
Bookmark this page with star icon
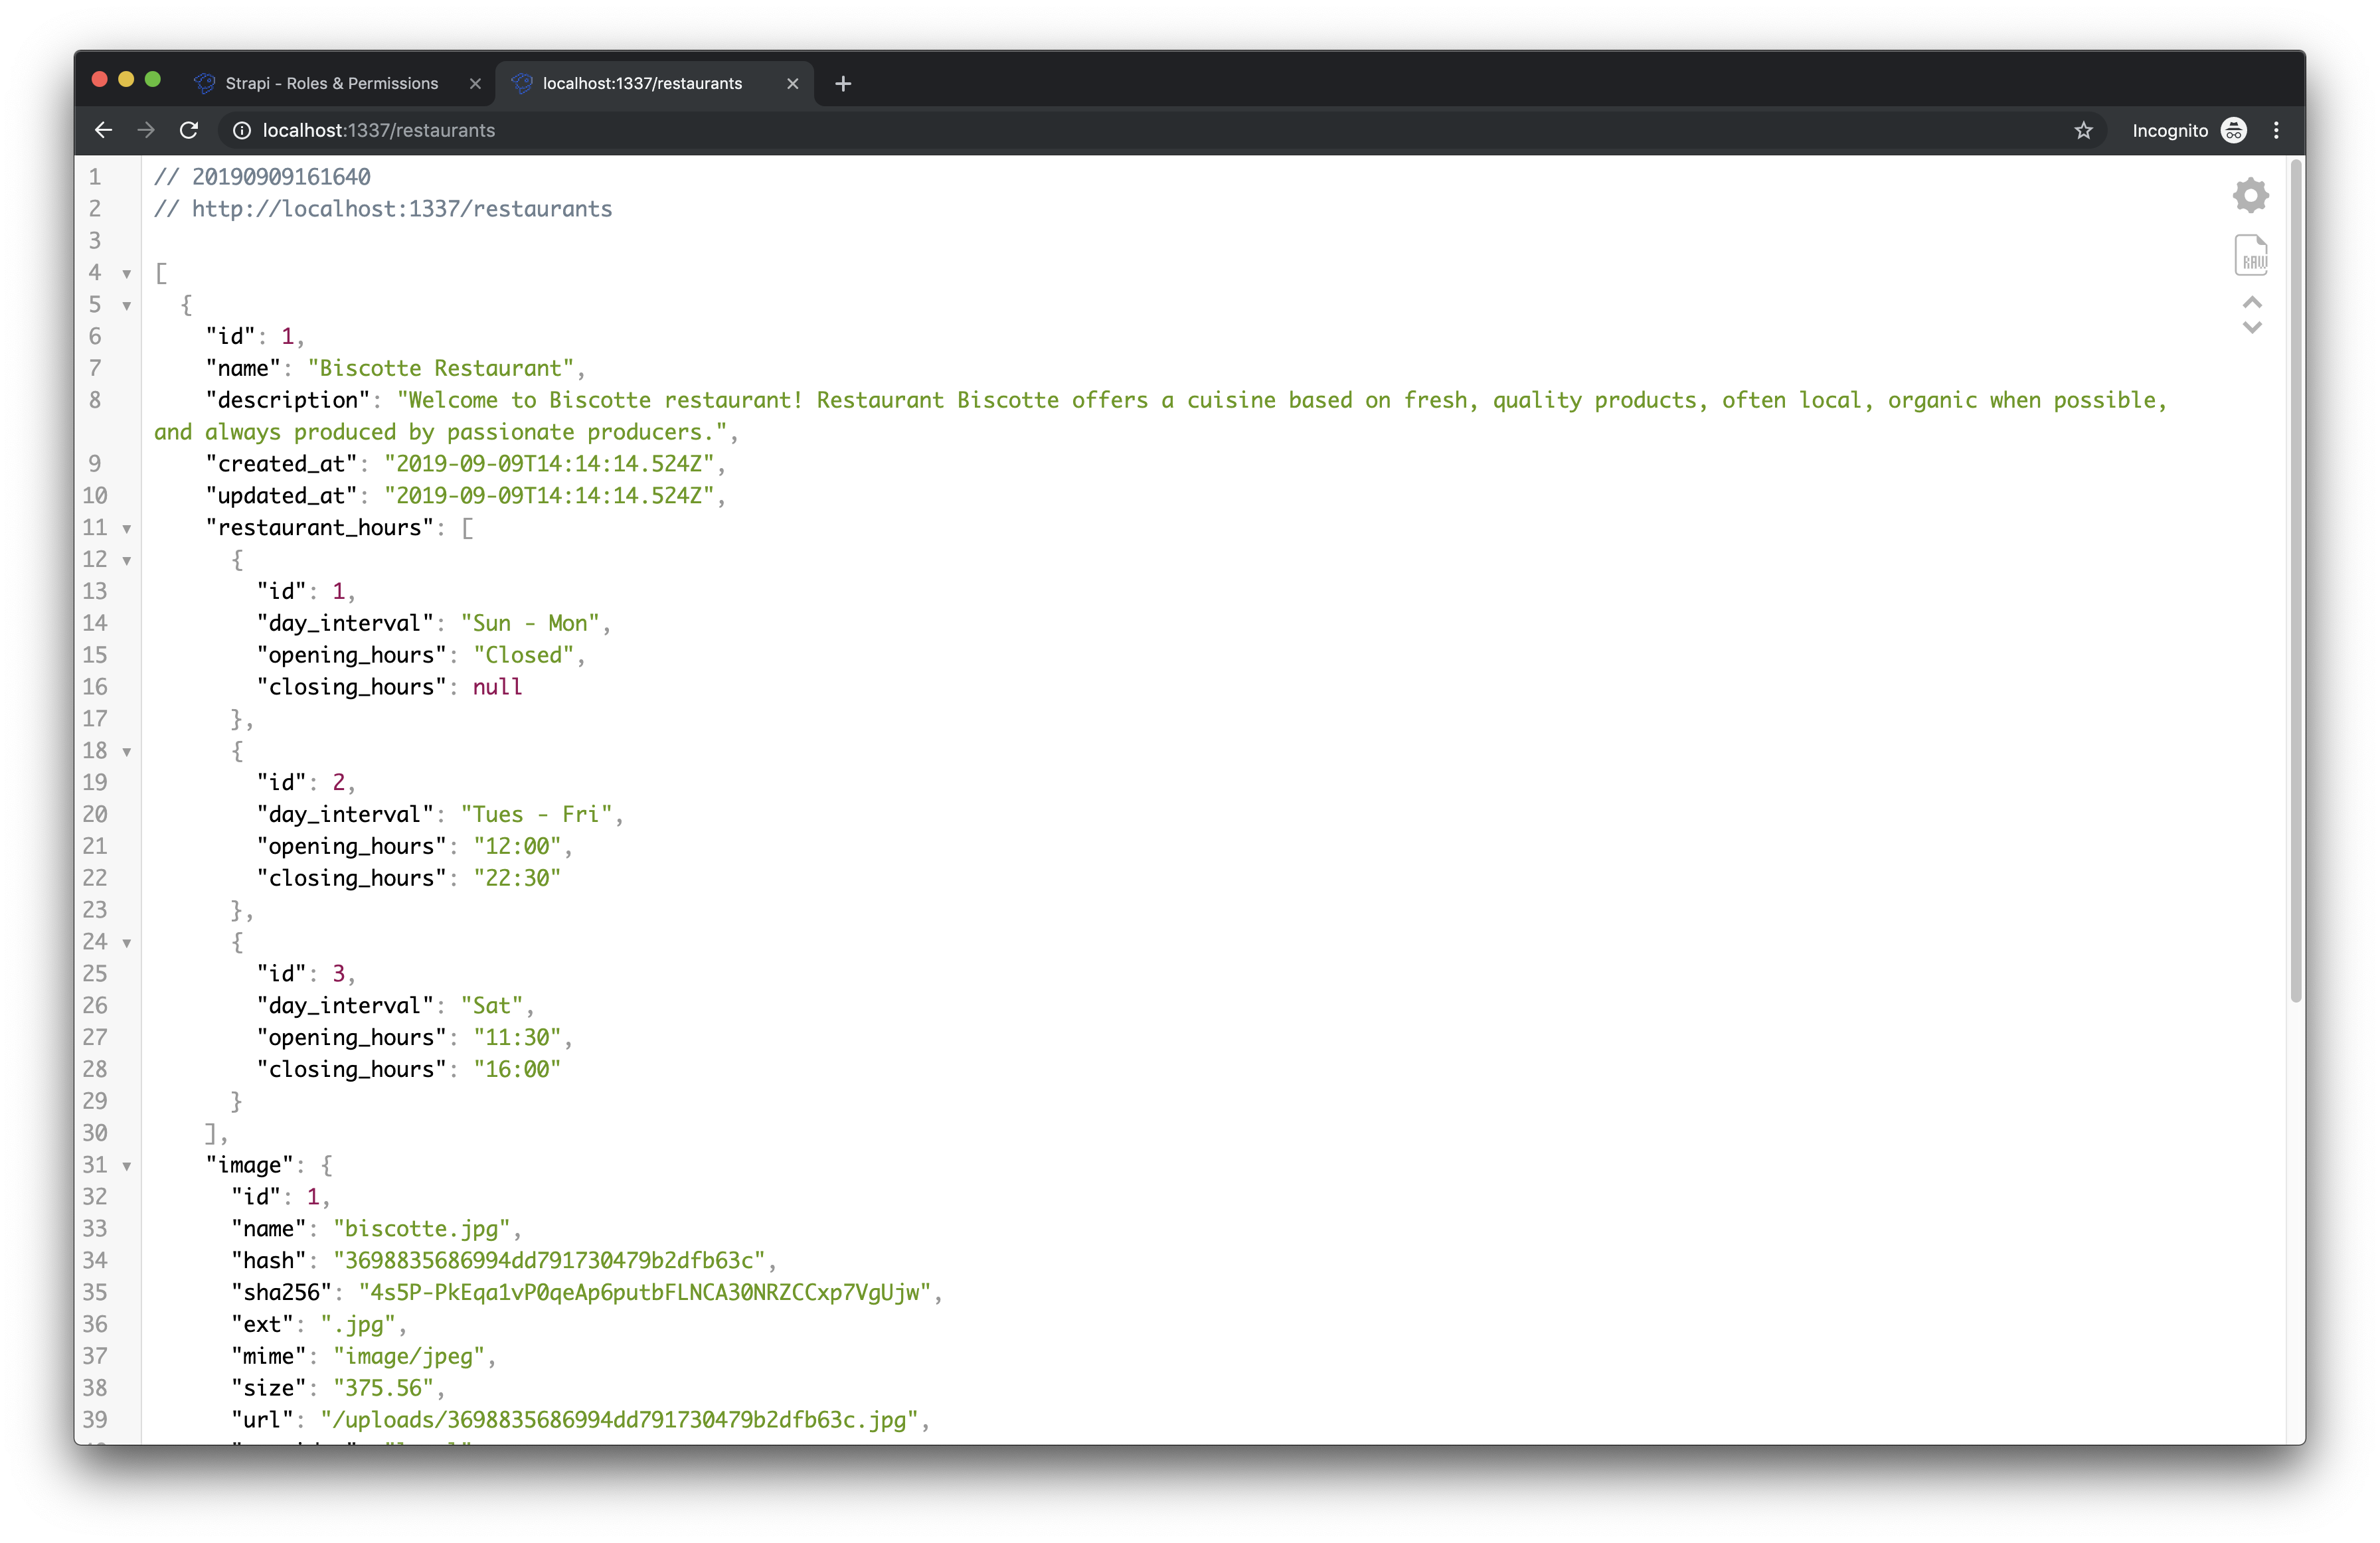click(x=2083, y=130)
